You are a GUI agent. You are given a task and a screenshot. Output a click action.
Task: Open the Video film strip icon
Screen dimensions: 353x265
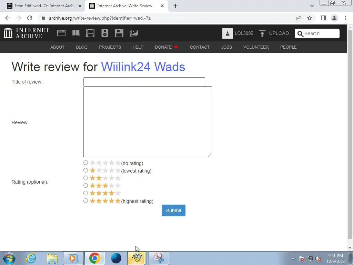click(90, 33)
